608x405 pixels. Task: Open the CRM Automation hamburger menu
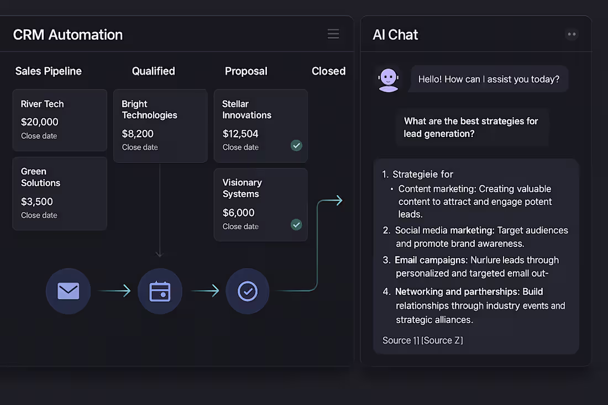(333, 34)
